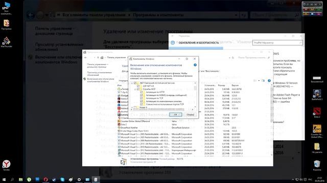Collapse the .NET Framework 4.6 tree node
This screenshot has height=183, width=327.
click(x=132, y=83)
